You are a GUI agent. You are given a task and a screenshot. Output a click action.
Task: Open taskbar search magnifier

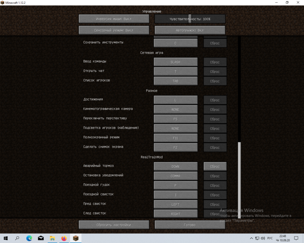(x=17, y=238)
